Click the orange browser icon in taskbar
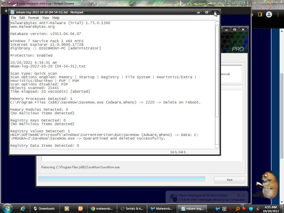The height and width of the screenshot is (213, 284). click(80, 209)
